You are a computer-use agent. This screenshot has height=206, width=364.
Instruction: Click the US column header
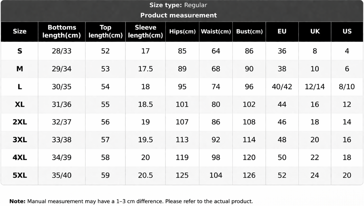(x=347, y=31)
